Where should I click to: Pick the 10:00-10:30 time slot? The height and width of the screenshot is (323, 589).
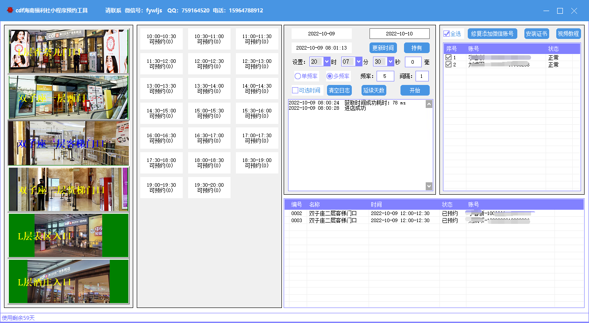(x=162, y=39)
